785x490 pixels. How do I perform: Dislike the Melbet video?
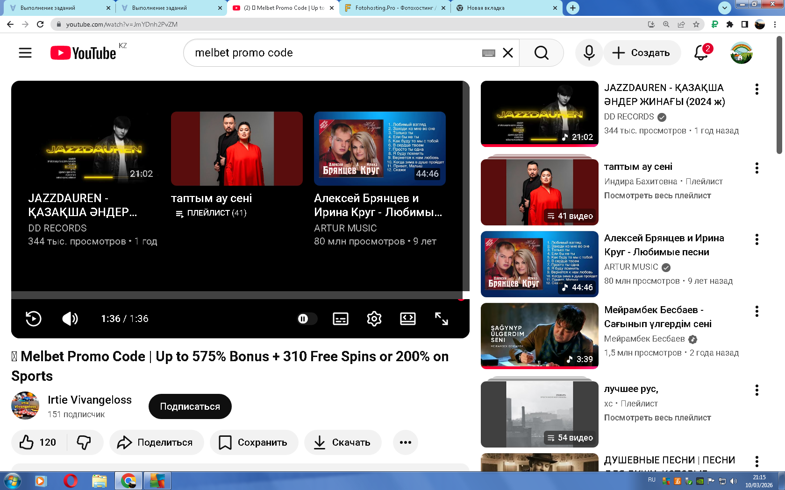pos(84,442)
